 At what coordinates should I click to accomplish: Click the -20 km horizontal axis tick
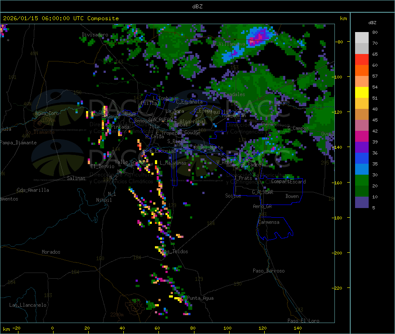coord(16,328)
